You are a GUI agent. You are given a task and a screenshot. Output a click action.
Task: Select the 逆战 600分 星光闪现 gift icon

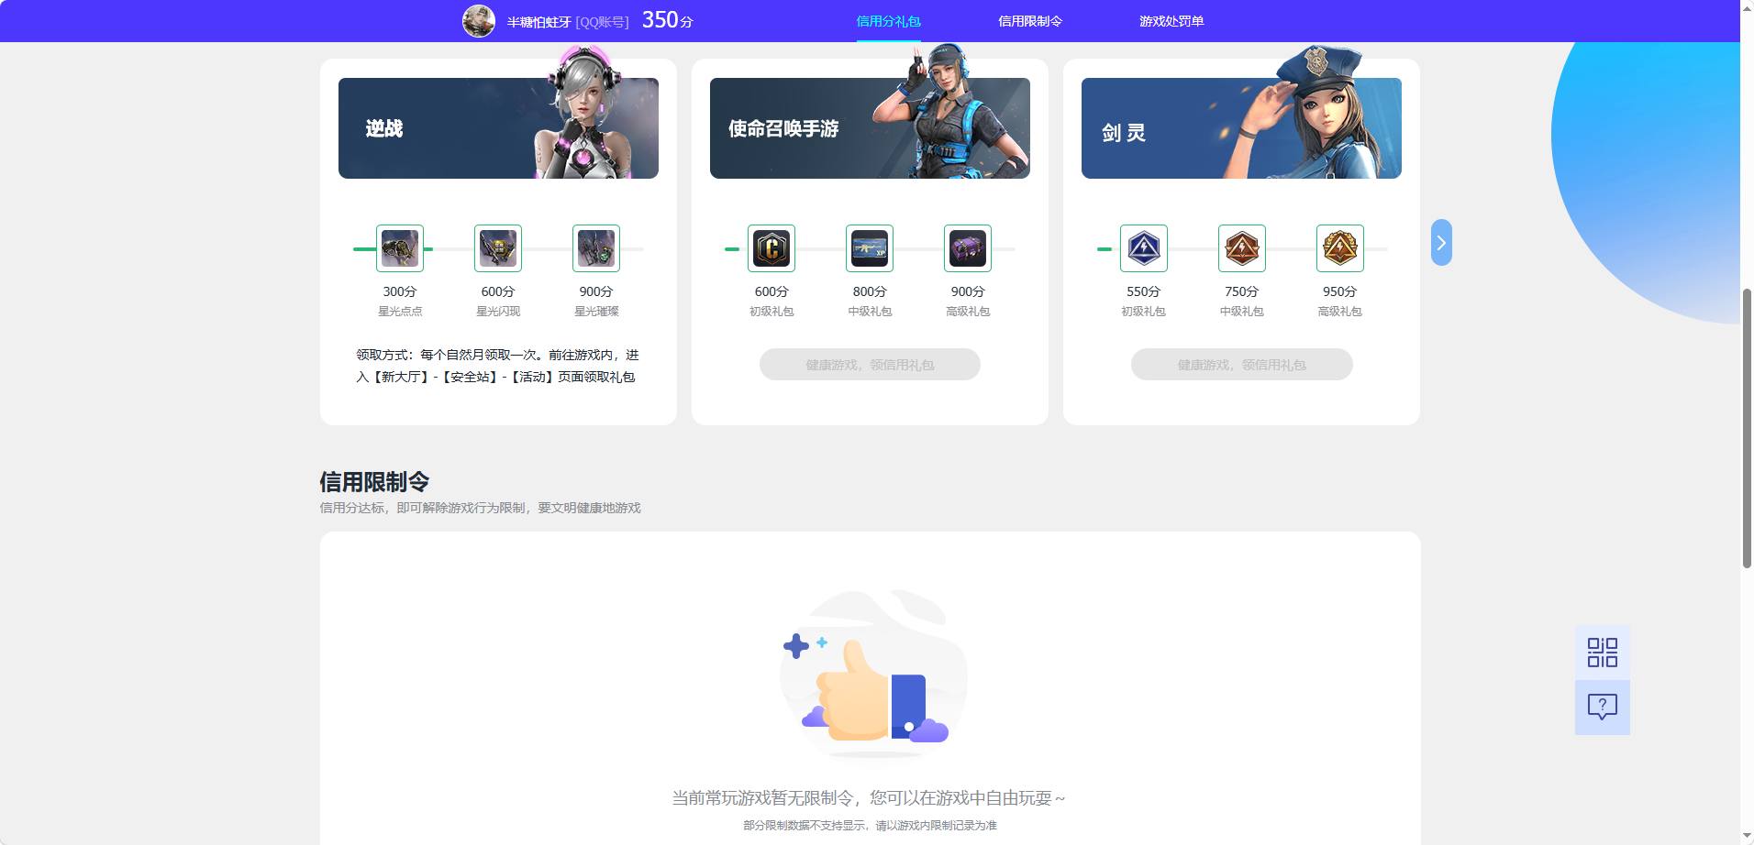(x=498, y=248)
